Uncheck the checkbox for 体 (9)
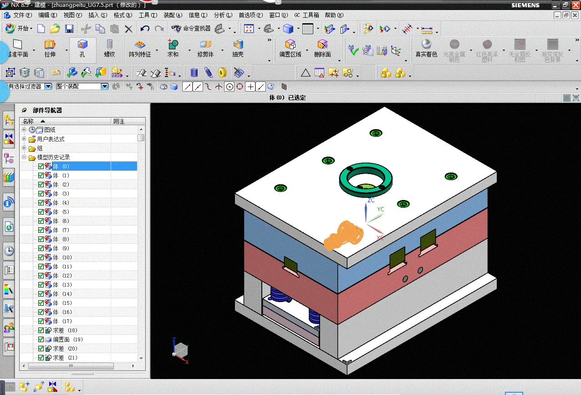 41,248
